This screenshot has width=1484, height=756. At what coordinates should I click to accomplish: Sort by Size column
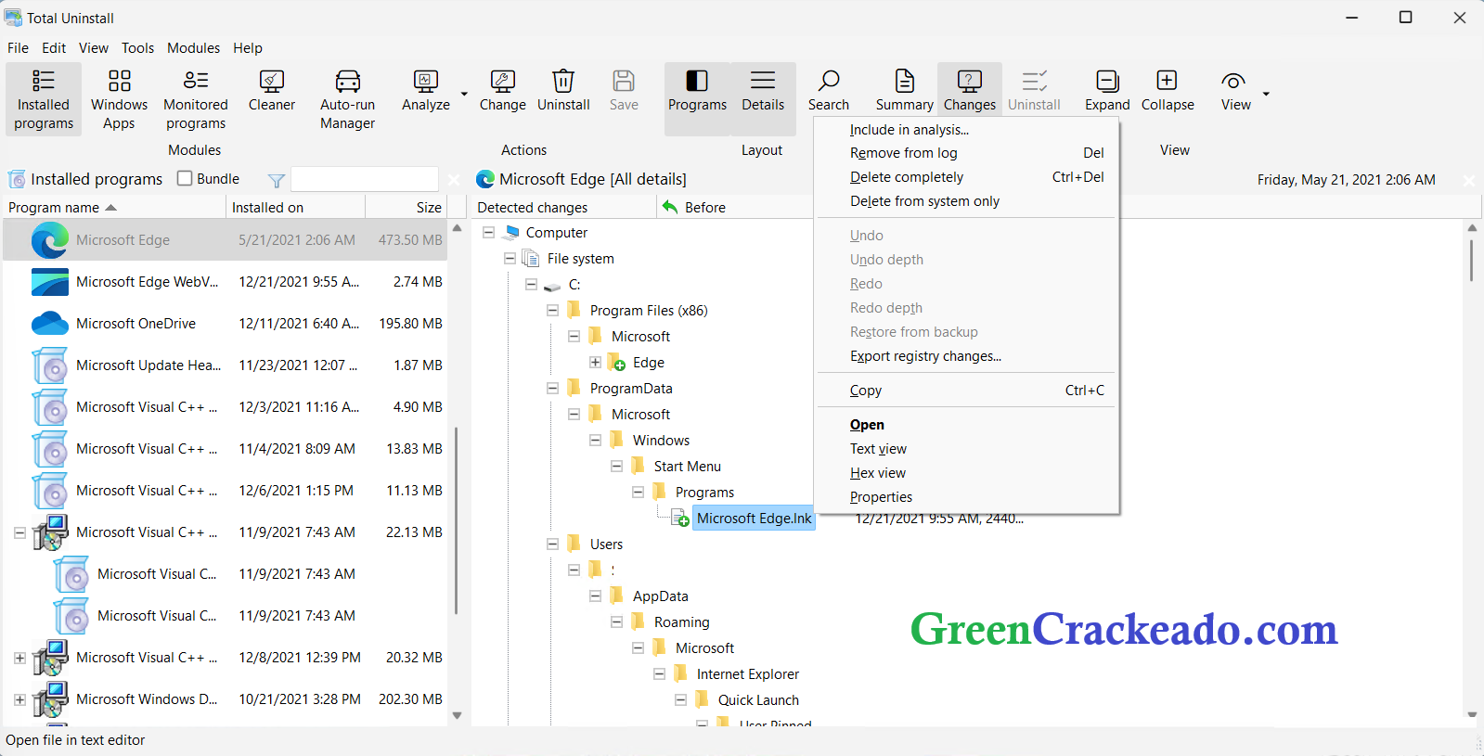(406, 208)
